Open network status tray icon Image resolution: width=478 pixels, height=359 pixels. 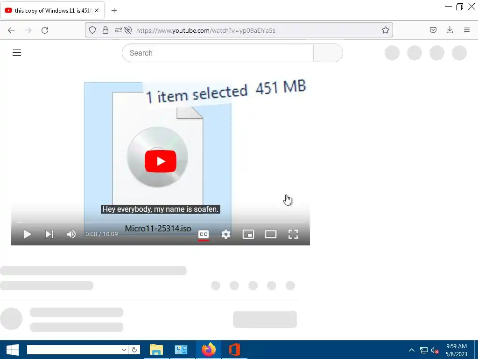click(x=424, y=350)
